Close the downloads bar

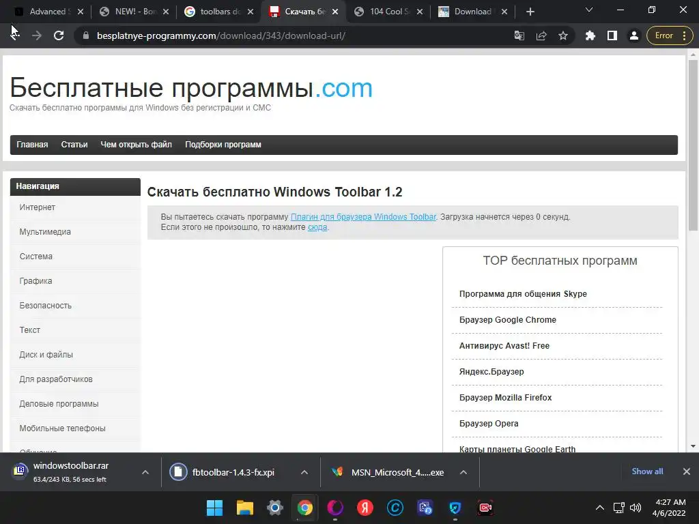687,471
